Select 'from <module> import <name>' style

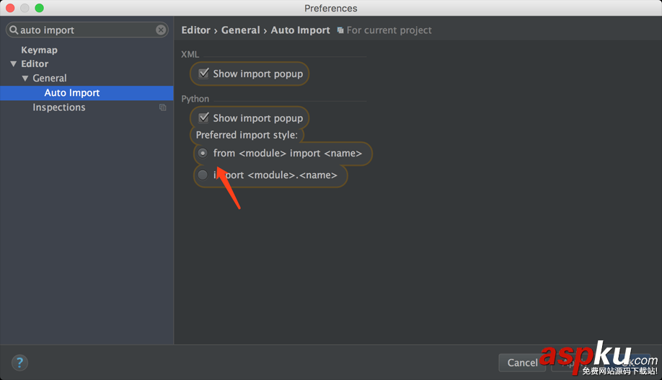tap(203, 153)
